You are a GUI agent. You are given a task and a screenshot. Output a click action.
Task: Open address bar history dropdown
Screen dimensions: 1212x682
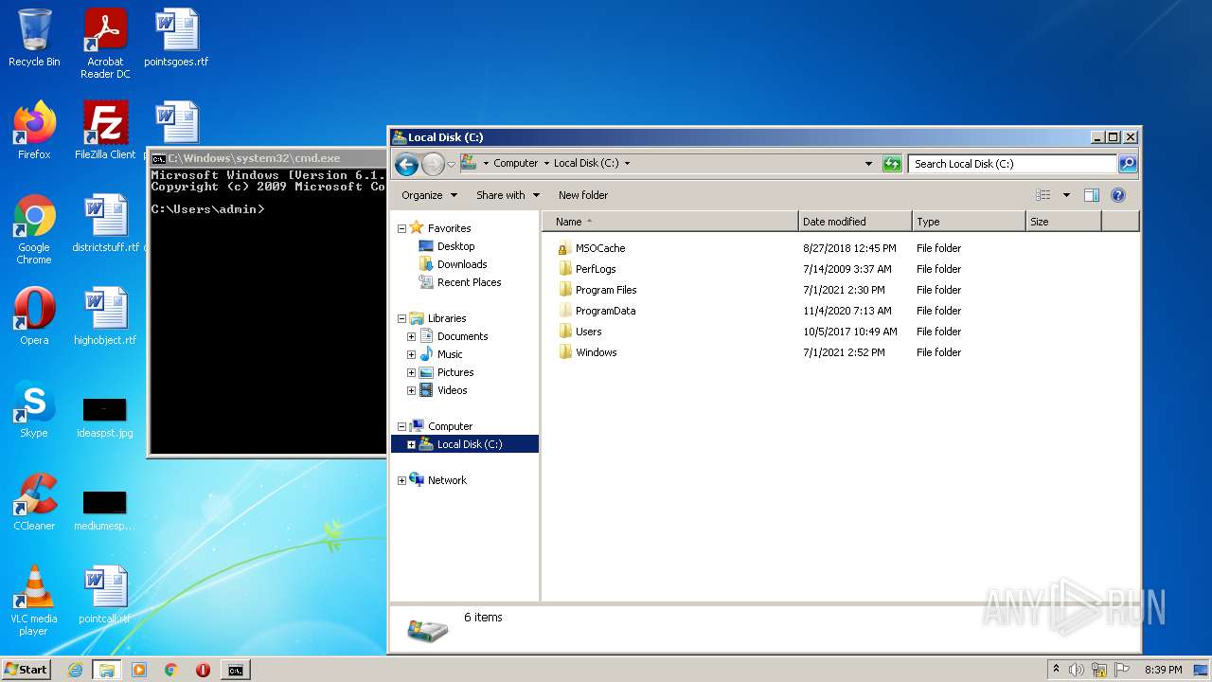868,164
